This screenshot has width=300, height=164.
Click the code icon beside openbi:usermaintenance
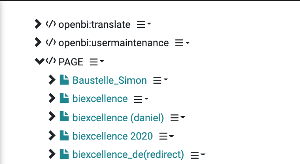click(x=51, y=42)
